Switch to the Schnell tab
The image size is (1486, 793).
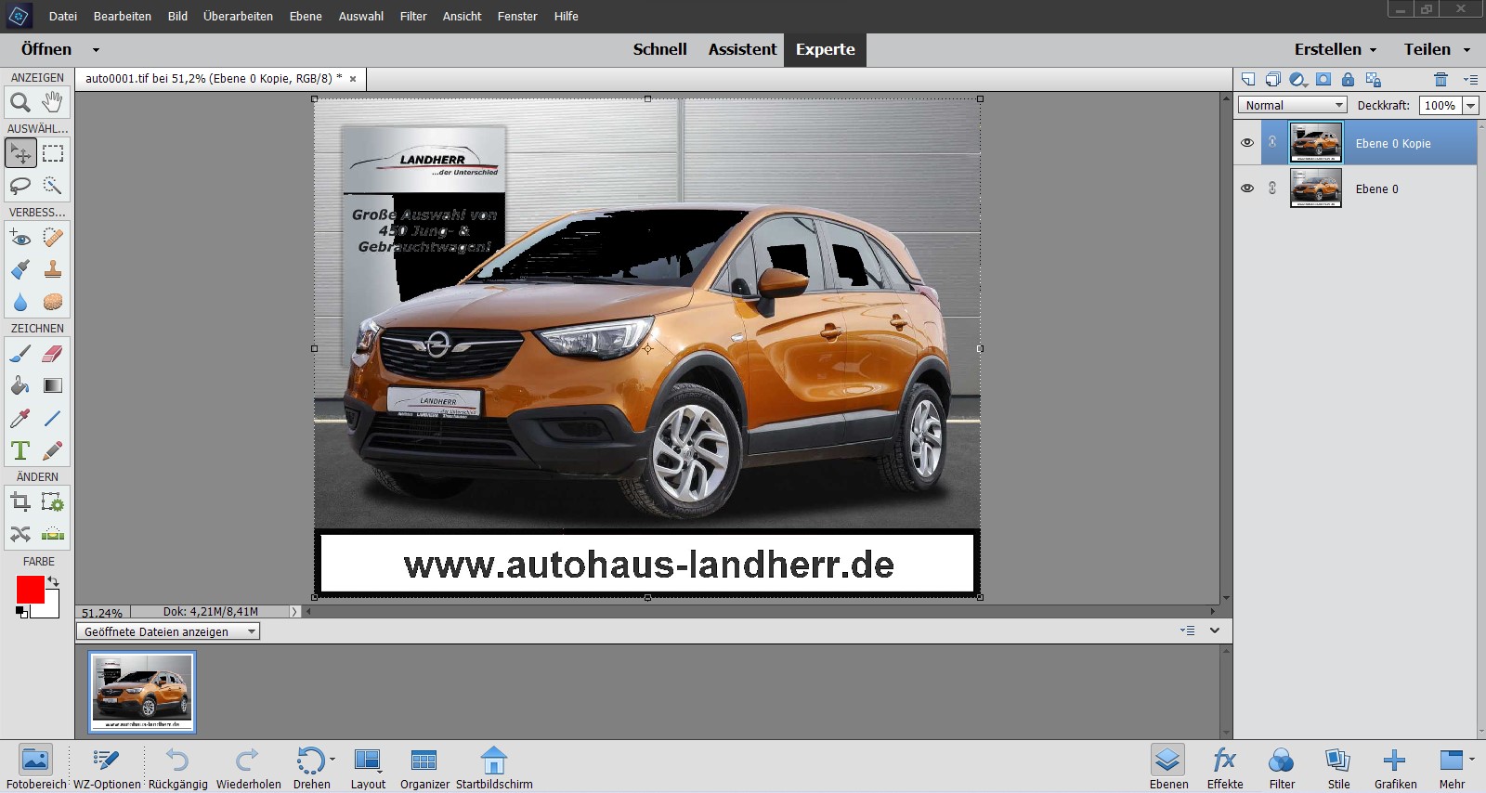coord(659,49)
